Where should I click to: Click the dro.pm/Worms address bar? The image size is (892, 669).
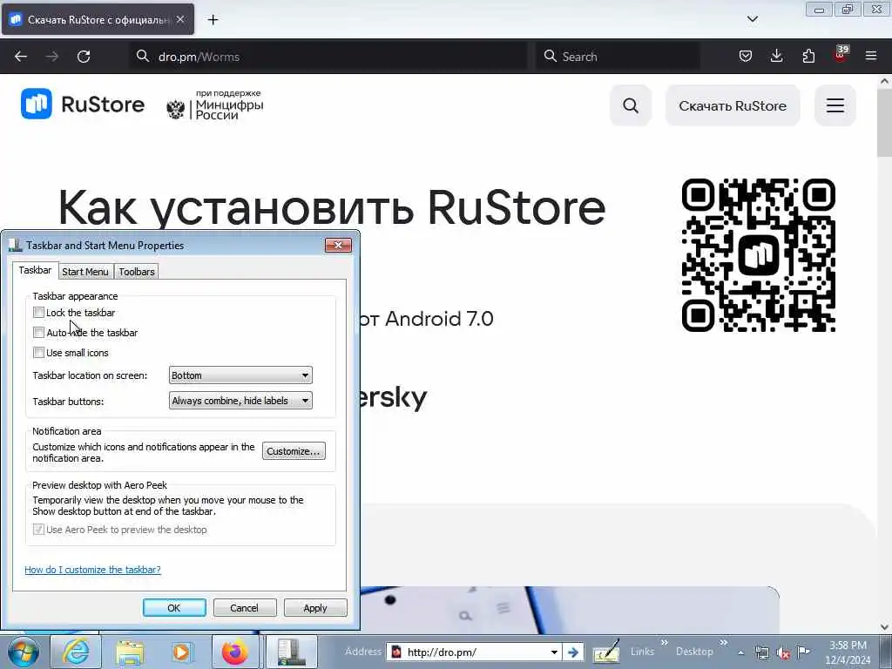point(328,57)
